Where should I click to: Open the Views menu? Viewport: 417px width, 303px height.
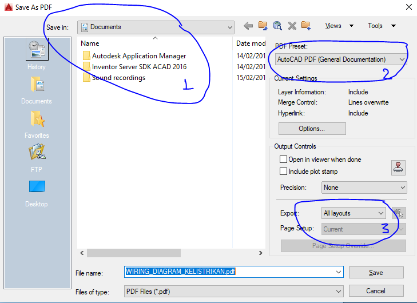click(x=339, y=26)
